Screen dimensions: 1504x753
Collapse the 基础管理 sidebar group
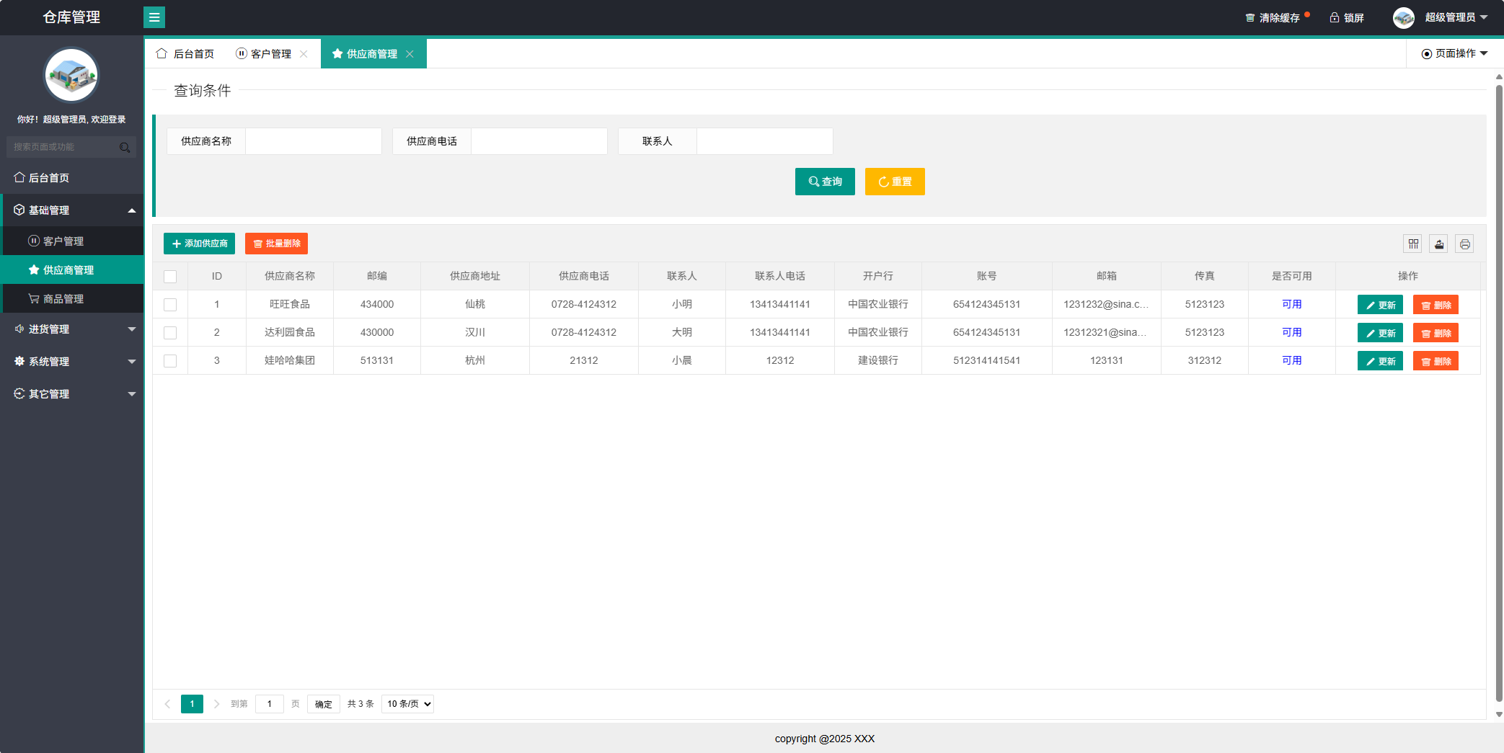(x=72, y=210)
